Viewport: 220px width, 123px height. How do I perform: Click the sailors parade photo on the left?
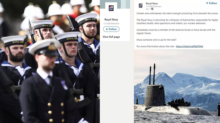tap(50, 61)
